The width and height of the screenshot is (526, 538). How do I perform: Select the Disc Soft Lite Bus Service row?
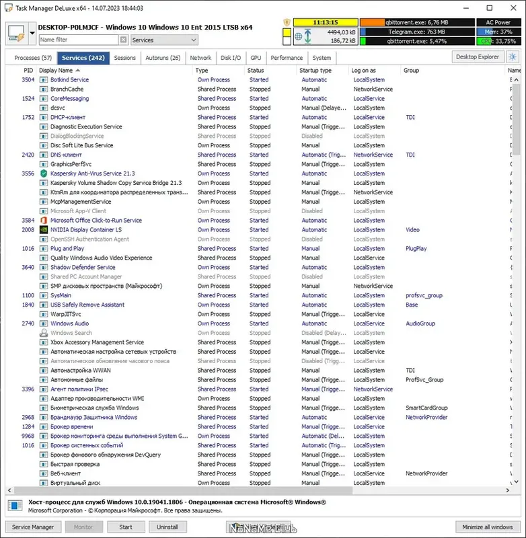coord(258,145)
